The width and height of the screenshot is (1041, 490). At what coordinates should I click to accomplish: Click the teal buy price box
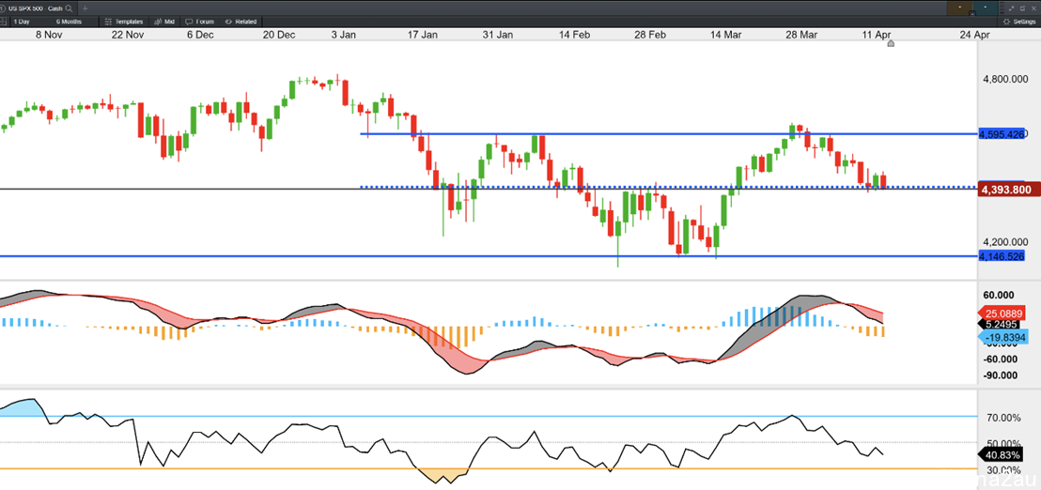coord(986,8)
